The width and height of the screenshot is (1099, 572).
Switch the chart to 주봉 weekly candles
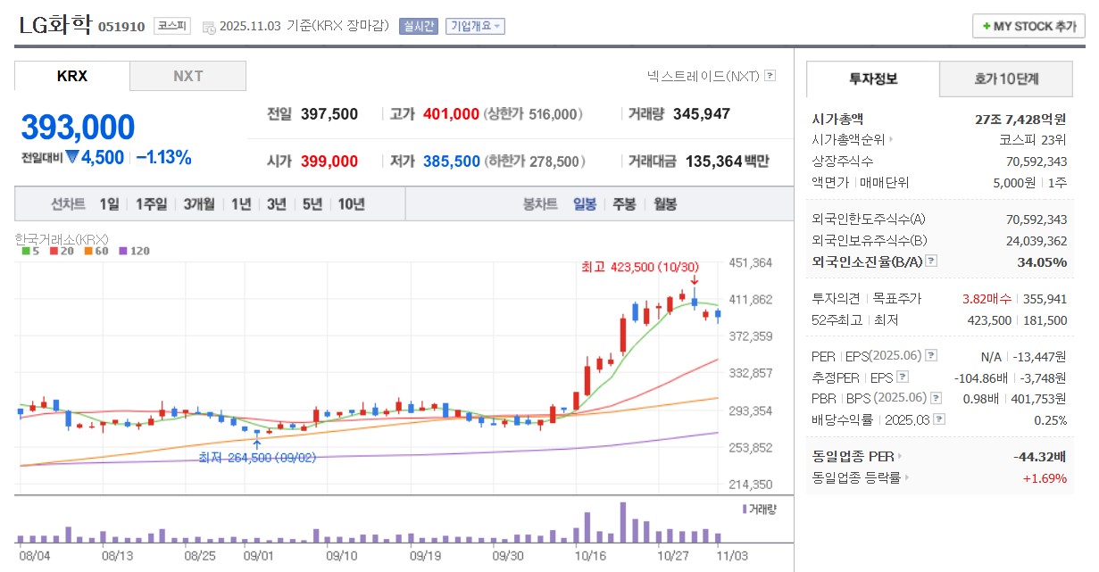pyautogui.click(x=625, y=203)
